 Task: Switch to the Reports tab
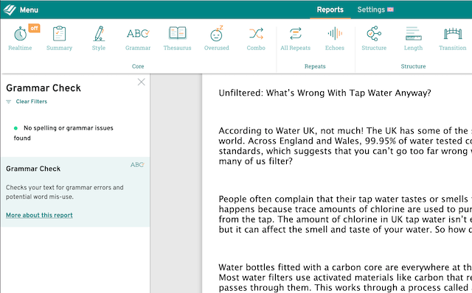click(330, 10)
